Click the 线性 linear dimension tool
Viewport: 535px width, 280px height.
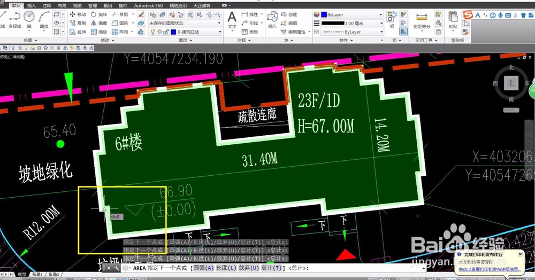pos(250,14)
